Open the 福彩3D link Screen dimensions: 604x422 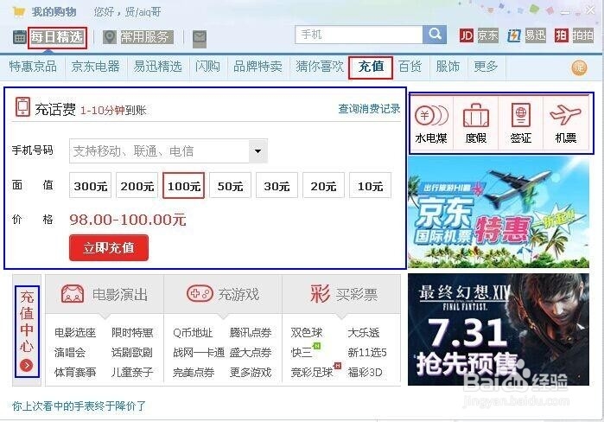[365, 373]
